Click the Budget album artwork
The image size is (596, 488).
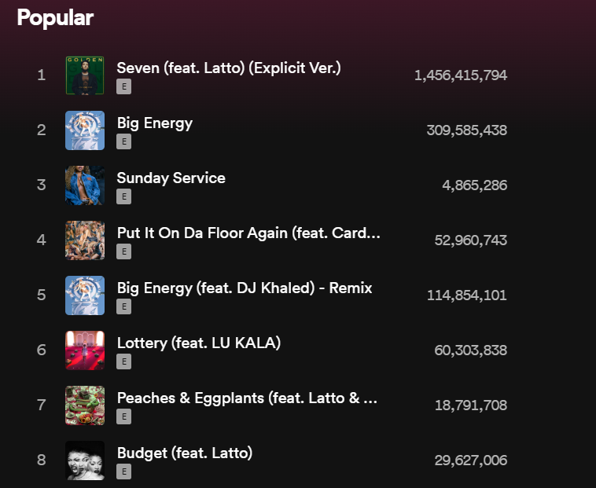(85, 460)
